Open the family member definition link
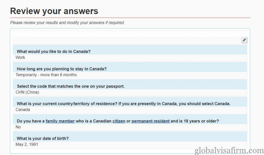The width and height of the screenshot is (264, 155). 60,121
